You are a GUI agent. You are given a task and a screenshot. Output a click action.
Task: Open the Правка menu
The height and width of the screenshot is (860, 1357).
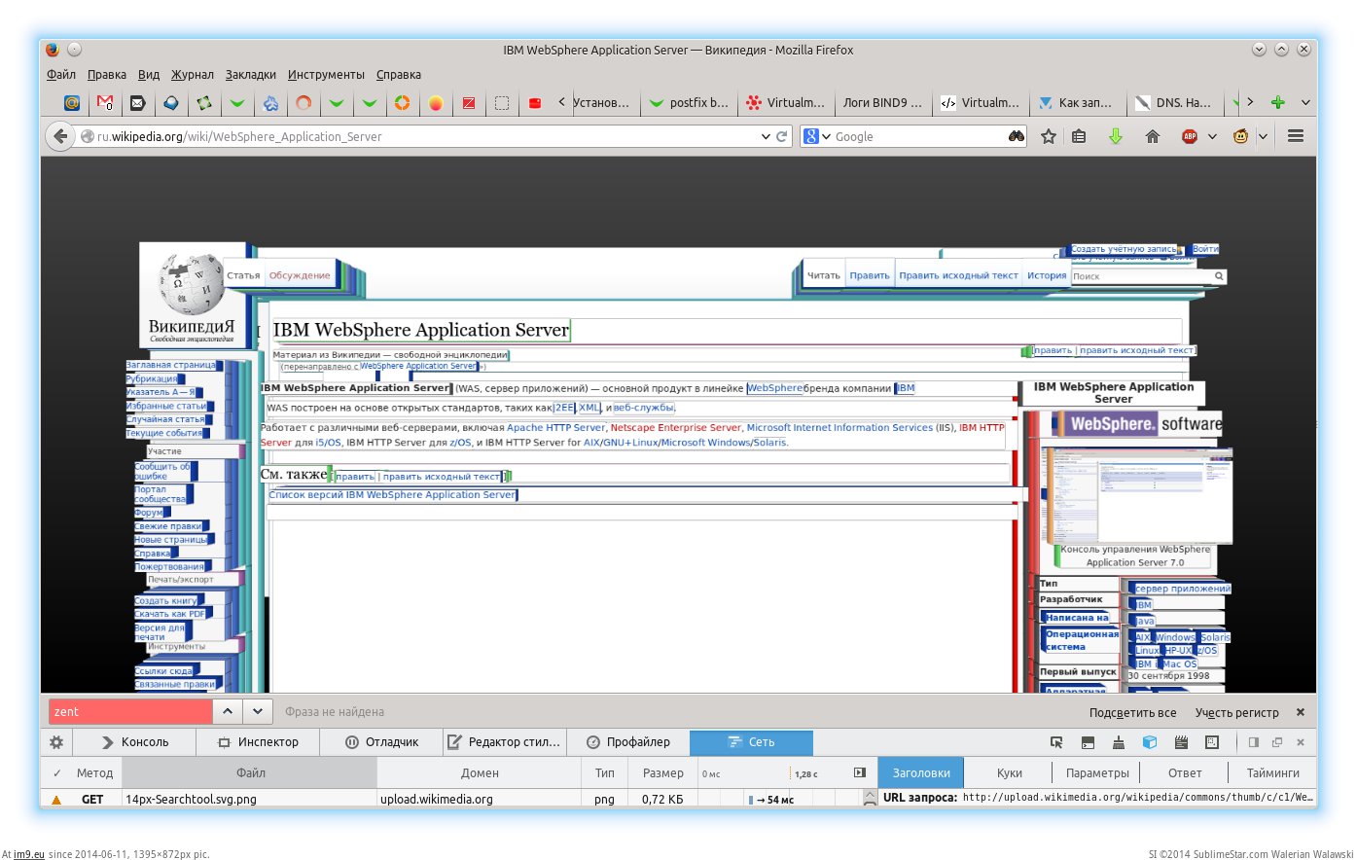(107, 74)
